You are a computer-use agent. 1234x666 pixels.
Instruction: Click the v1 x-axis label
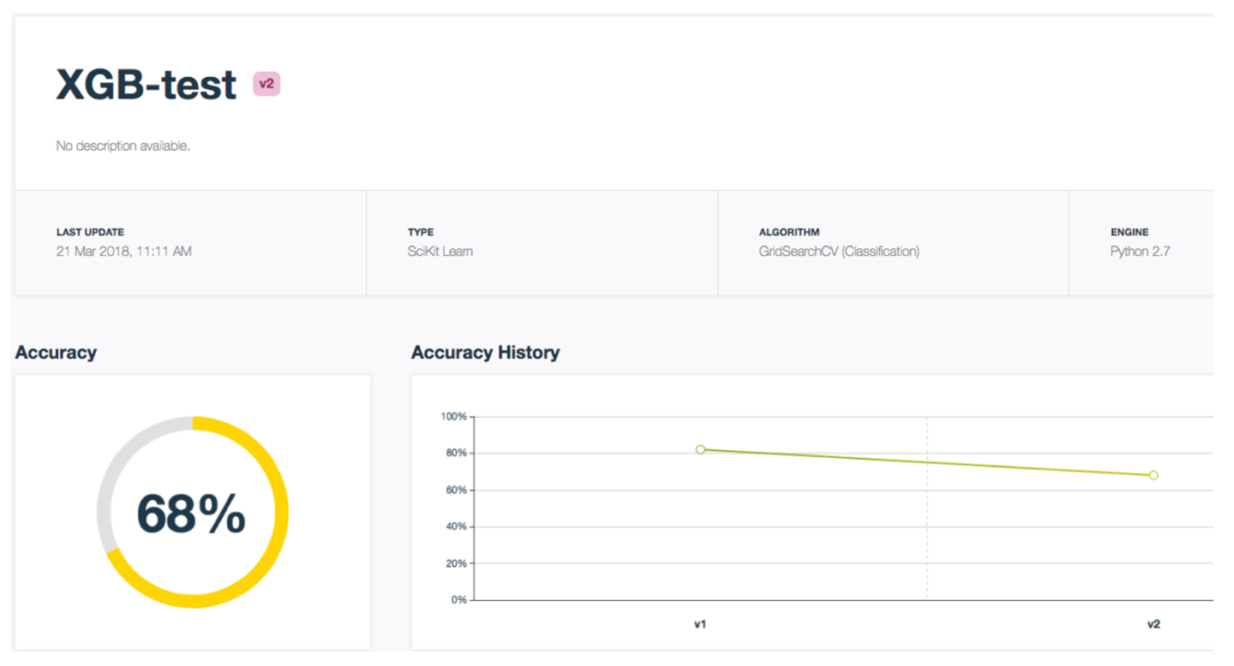700,625
